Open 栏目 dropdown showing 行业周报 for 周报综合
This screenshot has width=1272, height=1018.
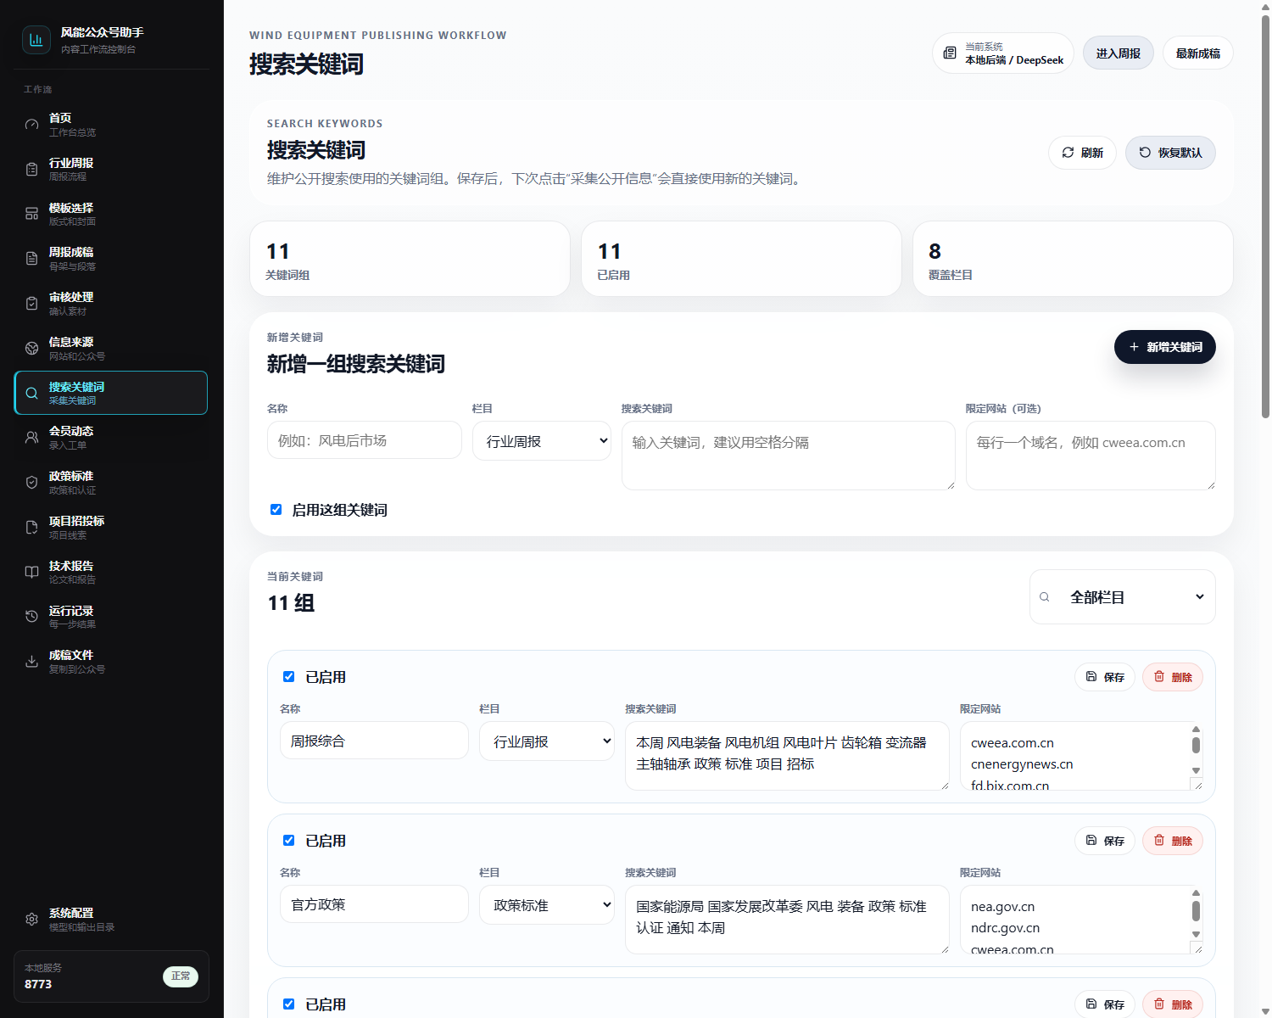coord(547,741)
